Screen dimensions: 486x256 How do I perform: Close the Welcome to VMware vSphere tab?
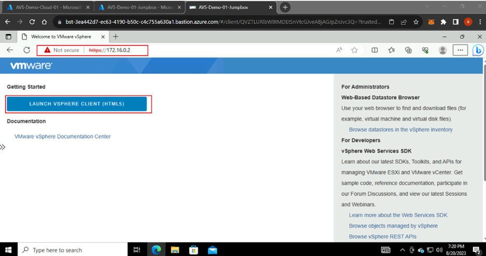[x=103, y=37]
